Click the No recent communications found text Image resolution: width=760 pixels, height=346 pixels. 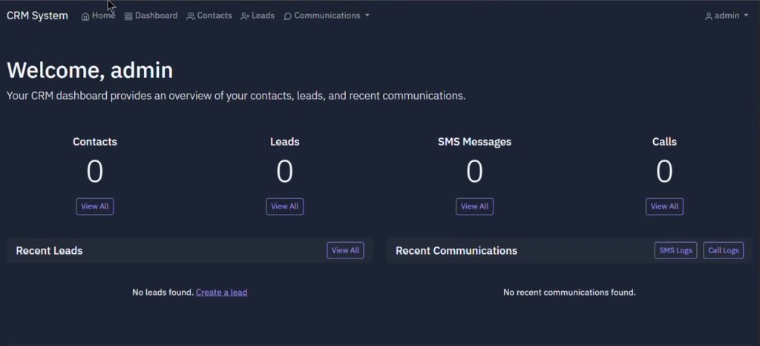569,293
